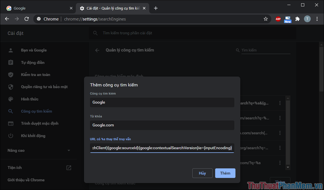Switch to the Cài đặt settings tab
The height and width of the screenshot is (190, 324).
tap(112, 8)
